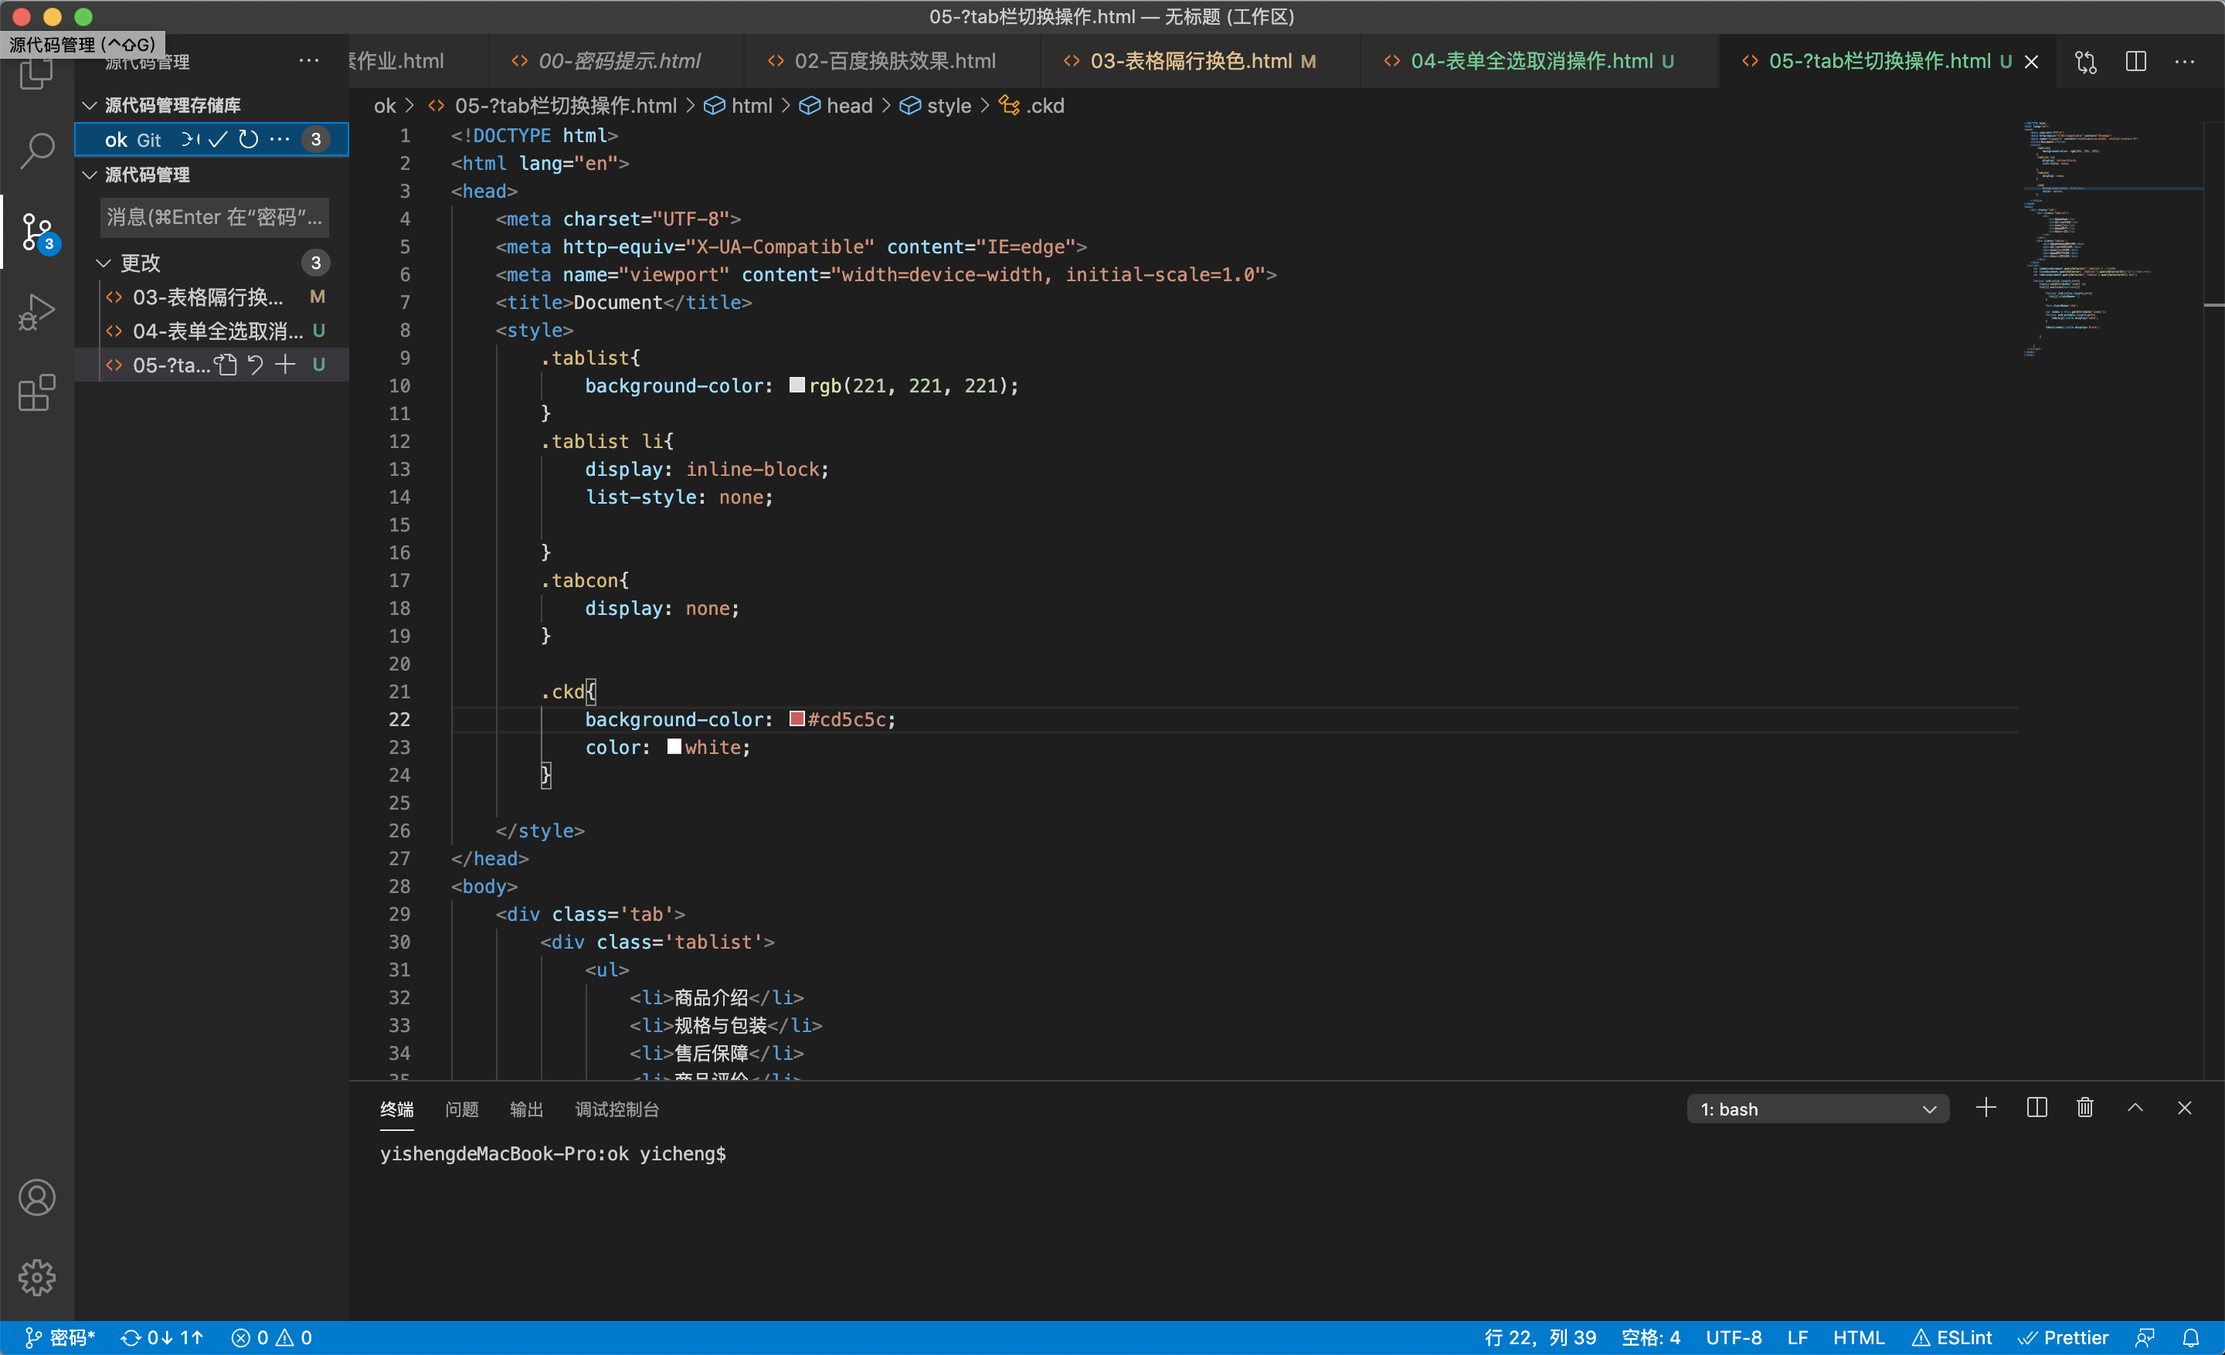Screen dimensions: 2225x1355
Task: Open the Manage gear icon
Action: click(x=37, y=1278)
